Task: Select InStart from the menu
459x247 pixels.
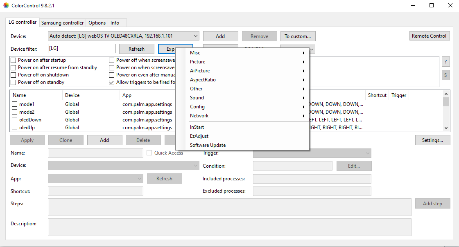Action: [197, 127]
